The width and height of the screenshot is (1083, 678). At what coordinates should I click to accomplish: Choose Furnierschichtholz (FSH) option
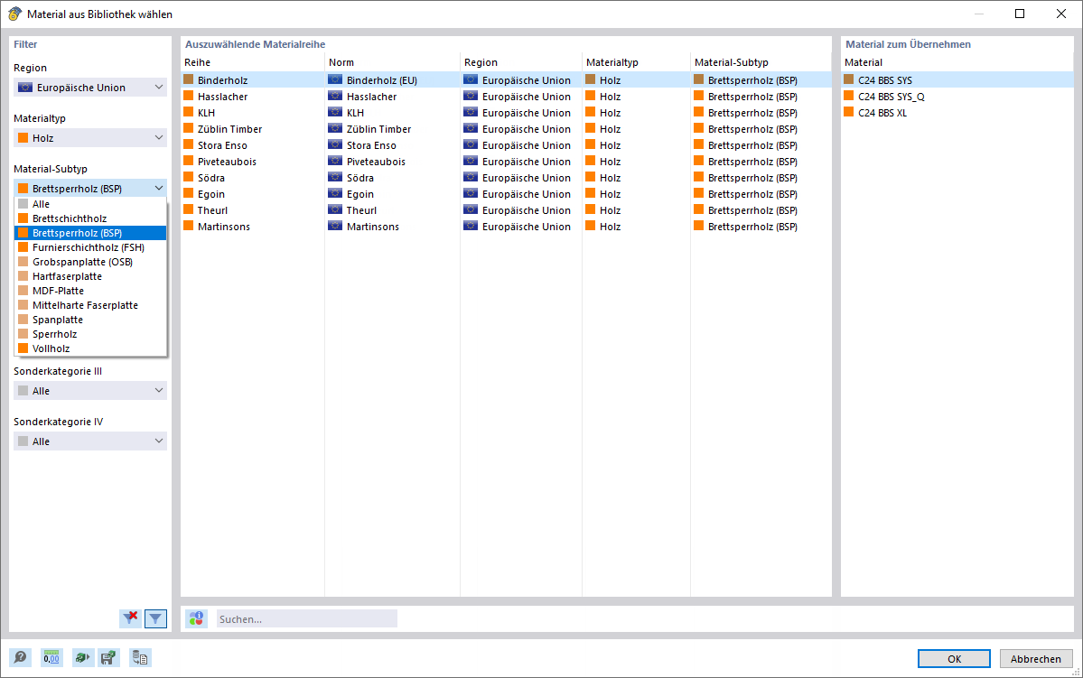(90, 247)
